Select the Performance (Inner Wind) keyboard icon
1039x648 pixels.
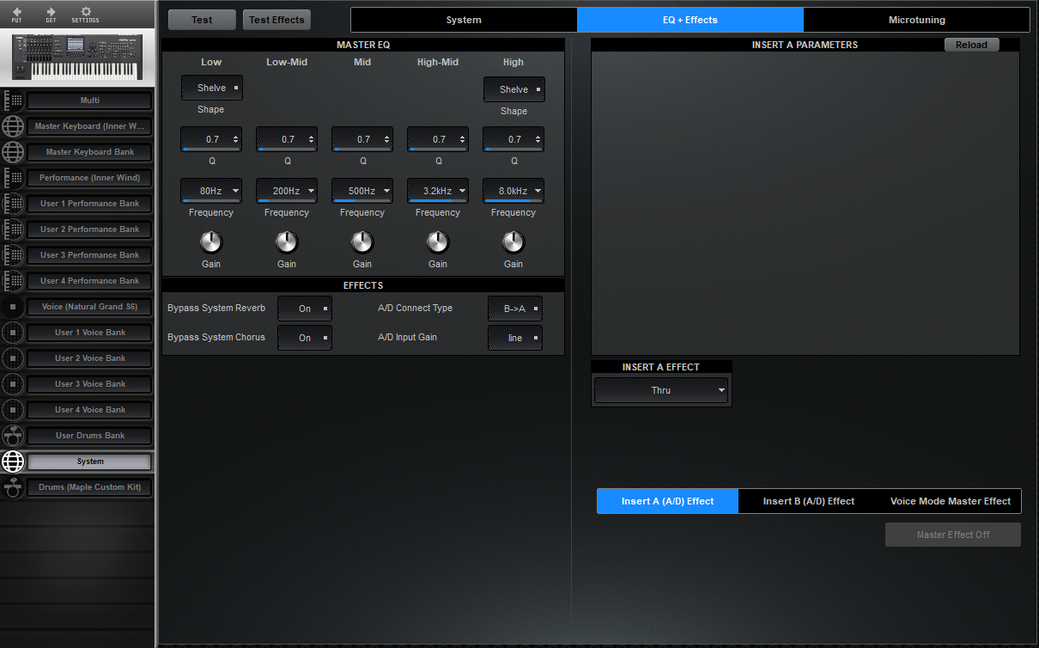point(13,178)
